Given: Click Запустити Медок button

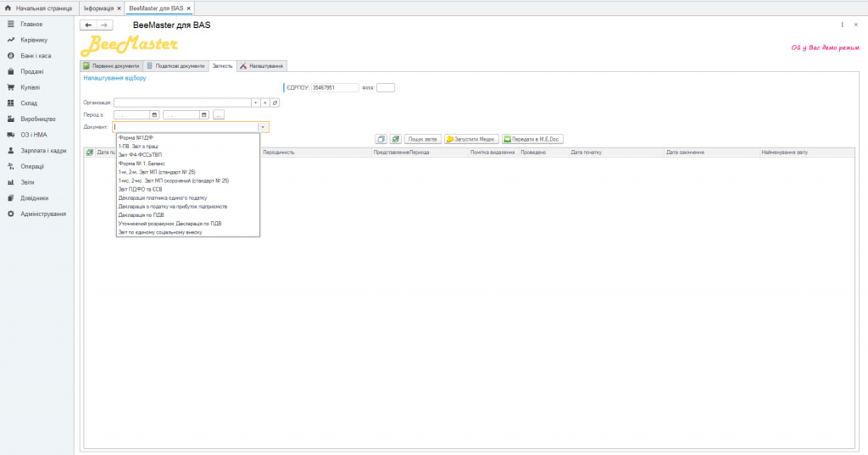Looking at the screenshot, I should pyautogui.click(x=471, y=139).
